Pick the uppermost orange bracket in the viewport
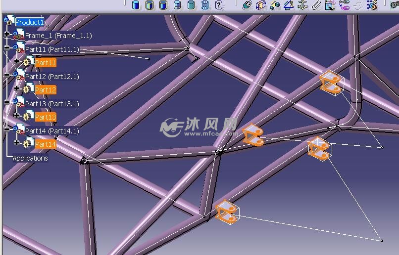Image resolution: width=399 pixels, height=255 pixels. [x=331, y=84]
